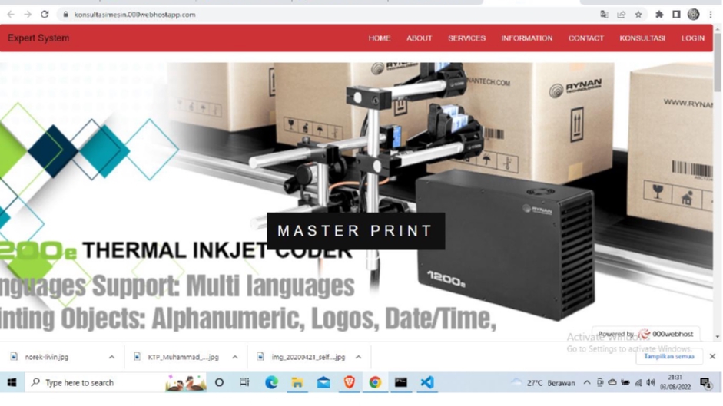
Task: Click the battery icon in system tray
Action: click(625, 383)
